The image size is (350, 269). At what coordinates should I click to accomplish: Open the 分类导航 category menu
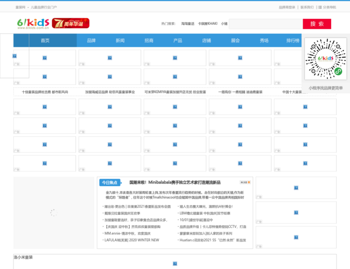coord(329,8)
